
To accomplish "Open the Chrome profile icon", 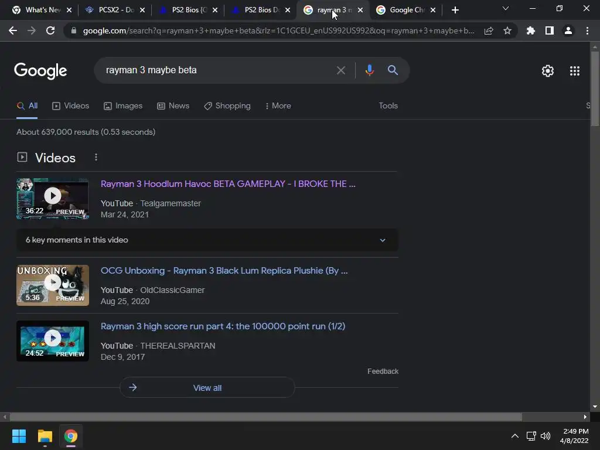I will [x=568, y=30].
